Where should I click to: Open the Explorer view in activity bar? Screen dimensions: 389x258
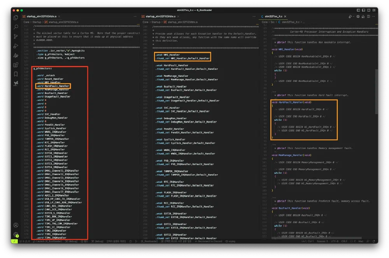pos(16,17)
